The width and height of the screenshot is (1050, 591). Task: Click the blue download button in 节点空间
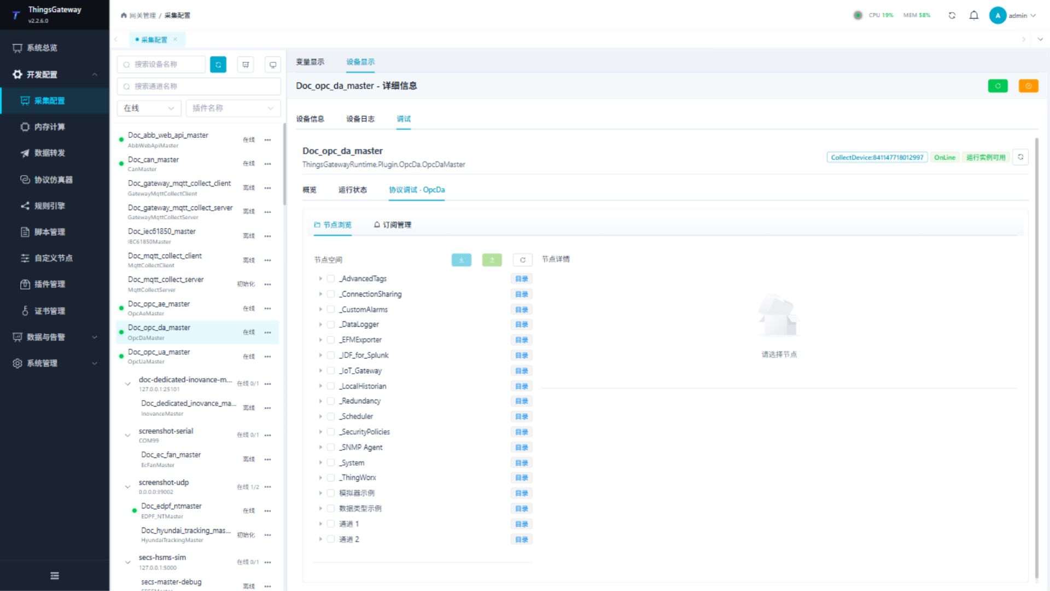461,260
